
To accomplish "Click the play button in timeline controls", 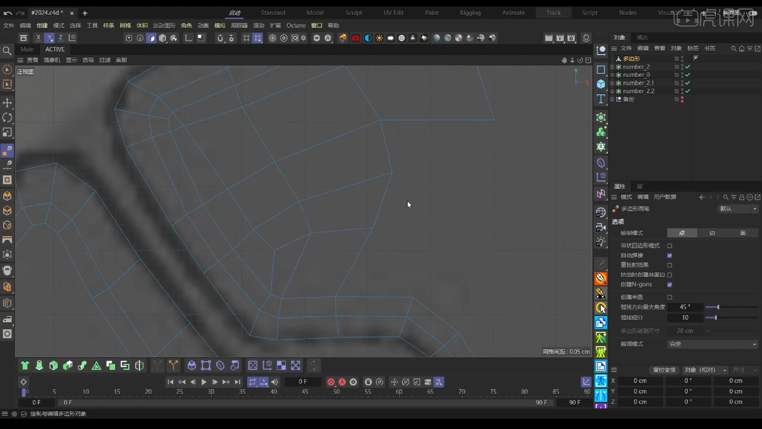I will point(204,382).
